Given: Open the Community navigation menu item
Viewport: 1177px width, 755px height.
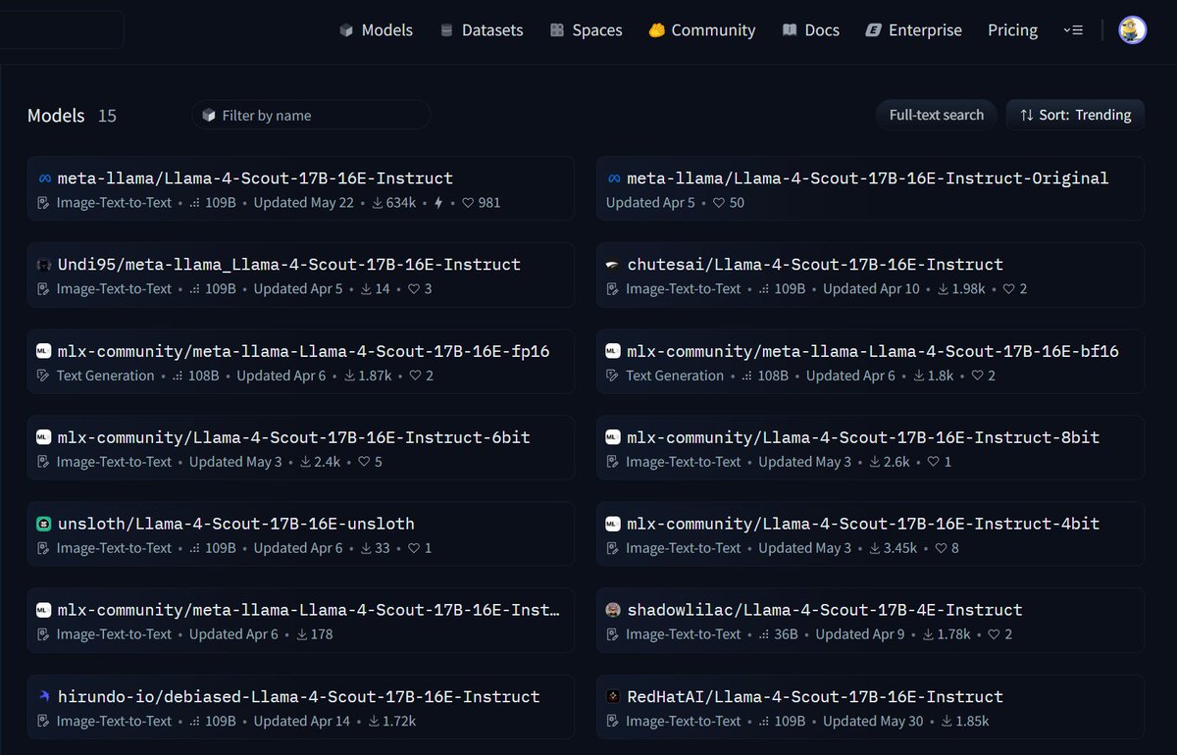Looking at the screenshot, I should pos(702,30).
